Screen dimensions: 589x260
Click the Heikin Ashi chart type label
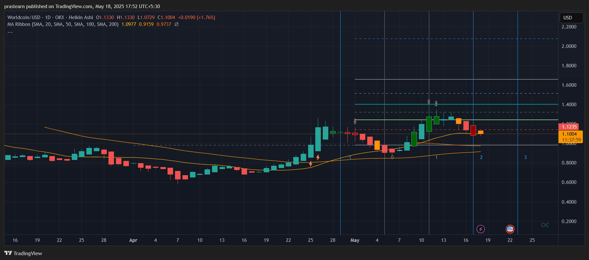81,17
